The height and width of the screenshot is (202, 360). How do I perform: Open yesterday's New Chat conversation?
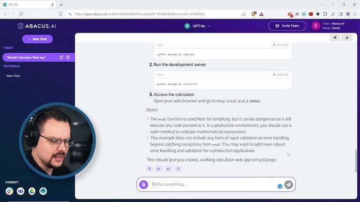point(13,76)
